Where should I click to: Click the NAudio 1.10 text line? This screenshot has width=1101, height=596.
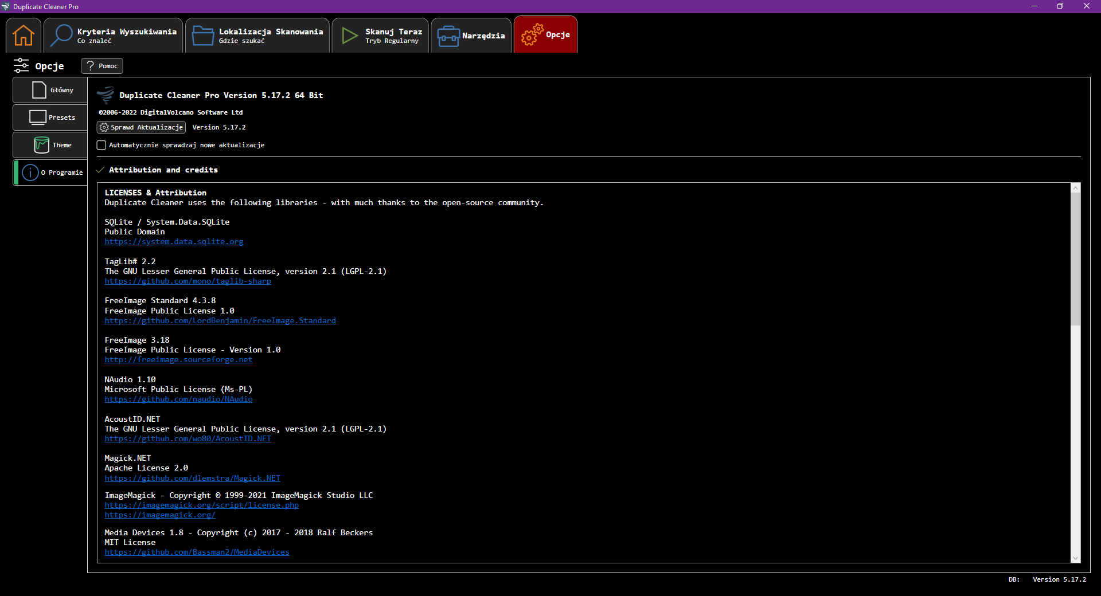pyautogui.click(x=130, y=380)
